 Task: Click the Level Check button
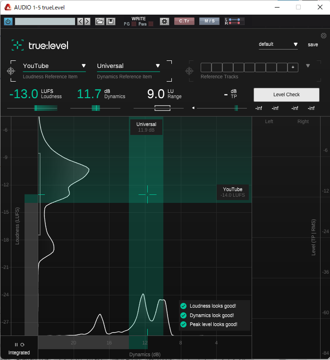[x=287, y=94]
